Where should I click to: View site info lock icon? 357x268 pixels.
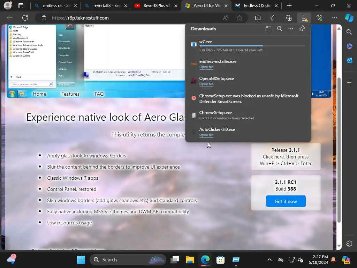tap(44, 18)
